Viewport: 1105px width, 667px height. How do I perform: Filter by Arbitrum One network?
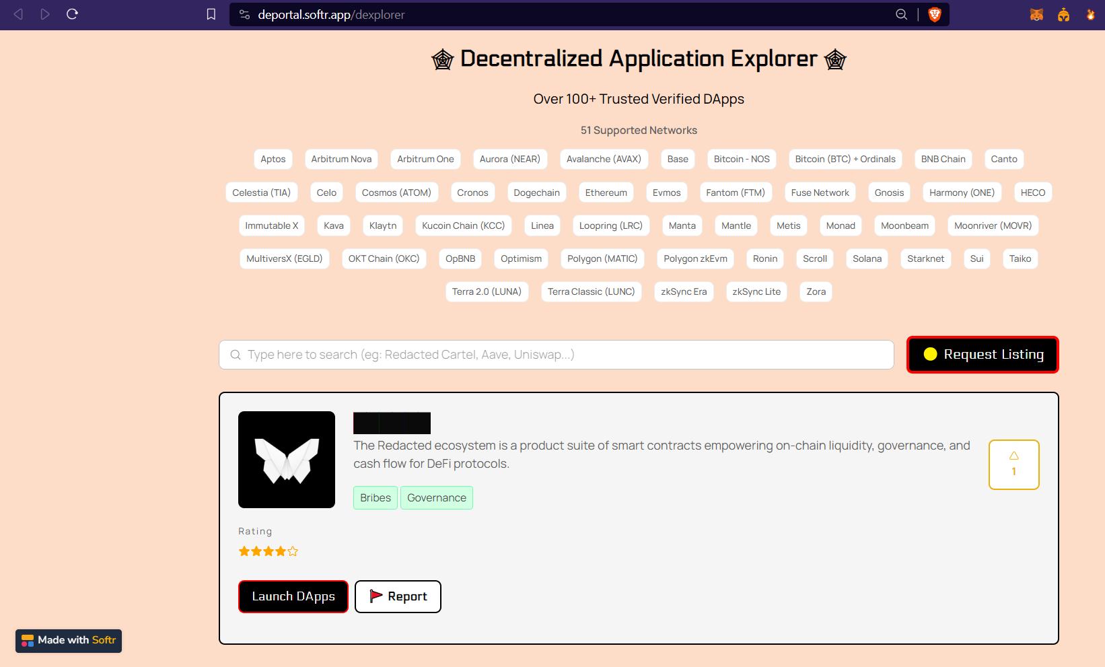click(x=425, y=159)
